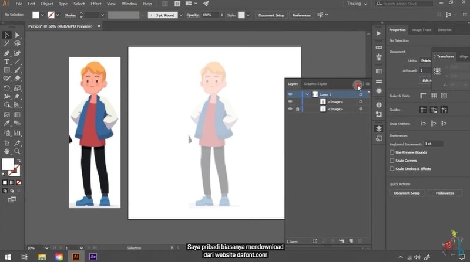Select the Hand tool
The width and height of the screenshot is (470, 262).
[x=7, y=151]
